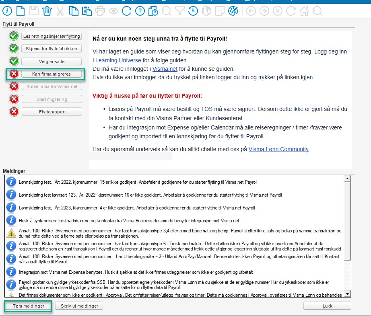
Task: Click the 'Les retningslinjer før flytting' button
Action: pyautogui.click(x=52, y=36)
